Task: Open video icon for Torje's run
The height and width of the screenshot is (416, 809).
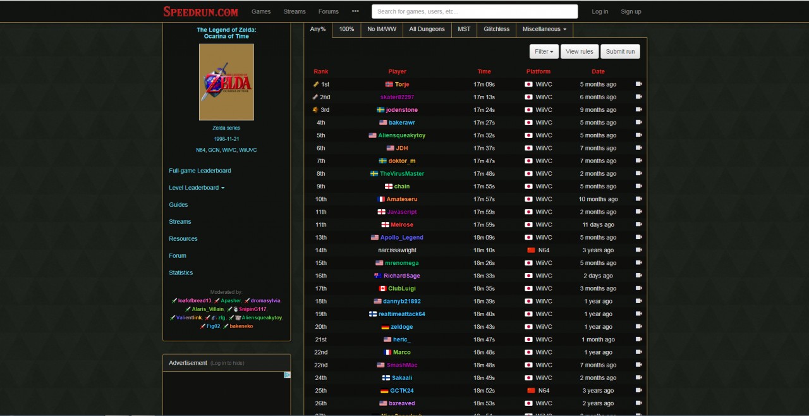Action: (x=639, y=84)
